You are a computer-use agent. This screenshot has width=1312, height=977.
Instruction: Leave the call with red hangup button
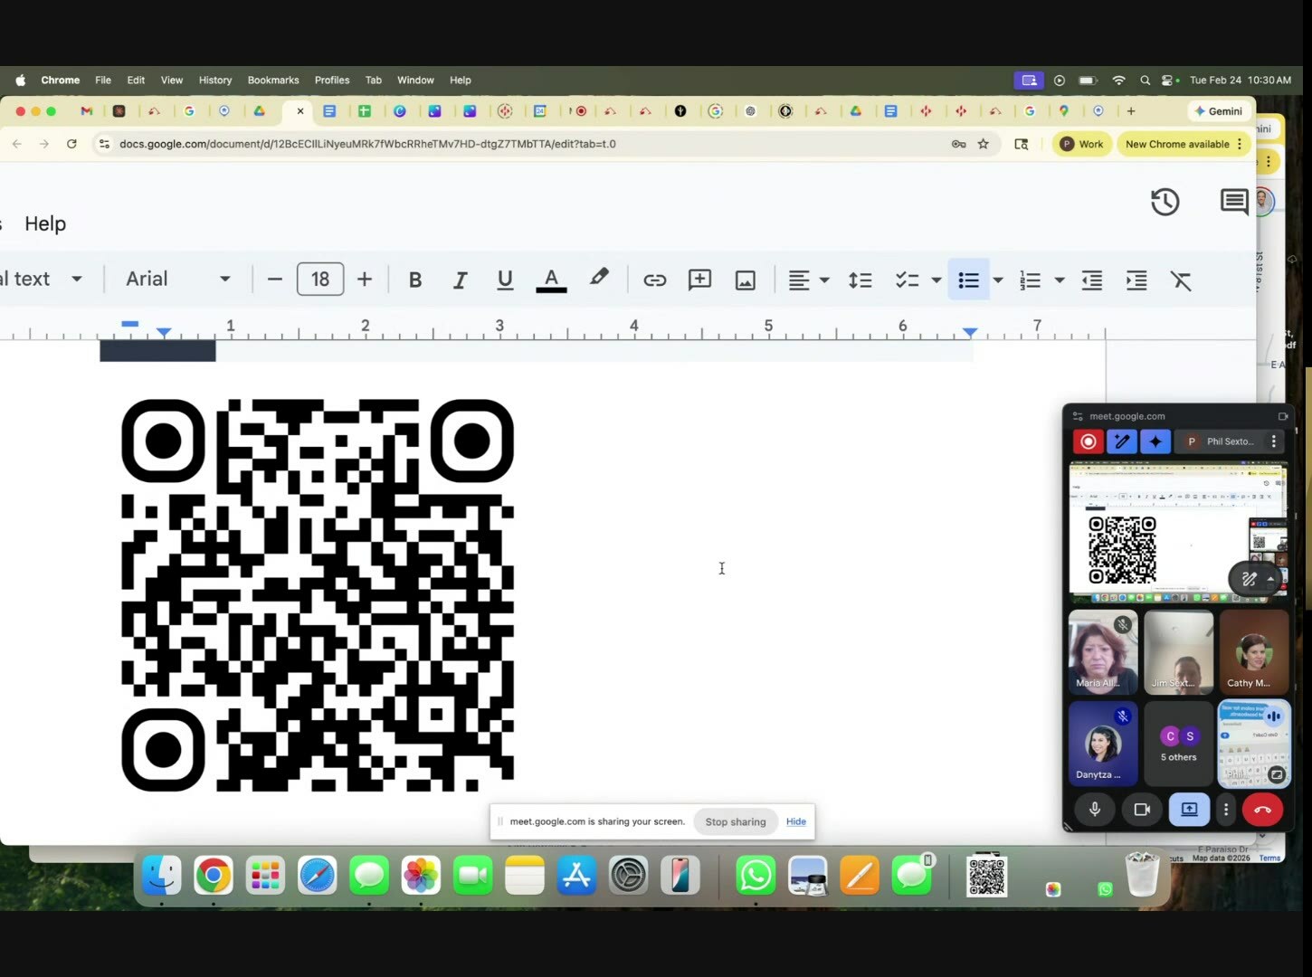(x=1263, y=810)
